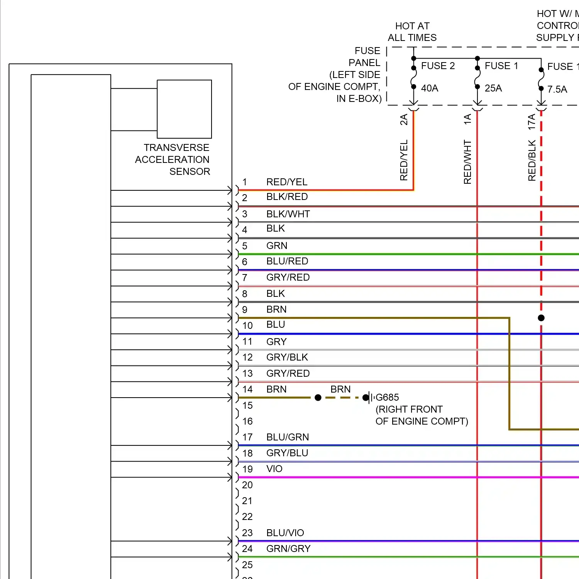Click the 7.5A fuse symbol
The image size is (579, 579).
click(x=541, y=79)
